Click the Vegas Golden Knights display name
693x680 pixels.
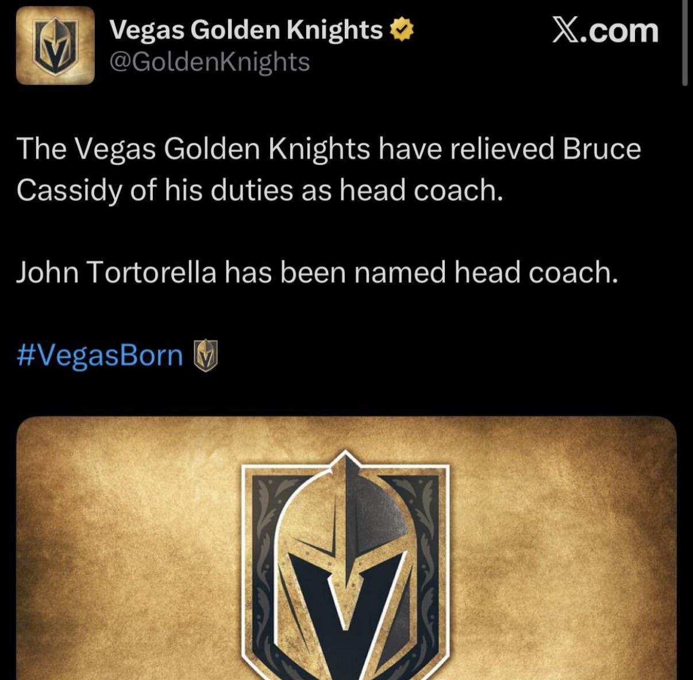click(246, 30)
